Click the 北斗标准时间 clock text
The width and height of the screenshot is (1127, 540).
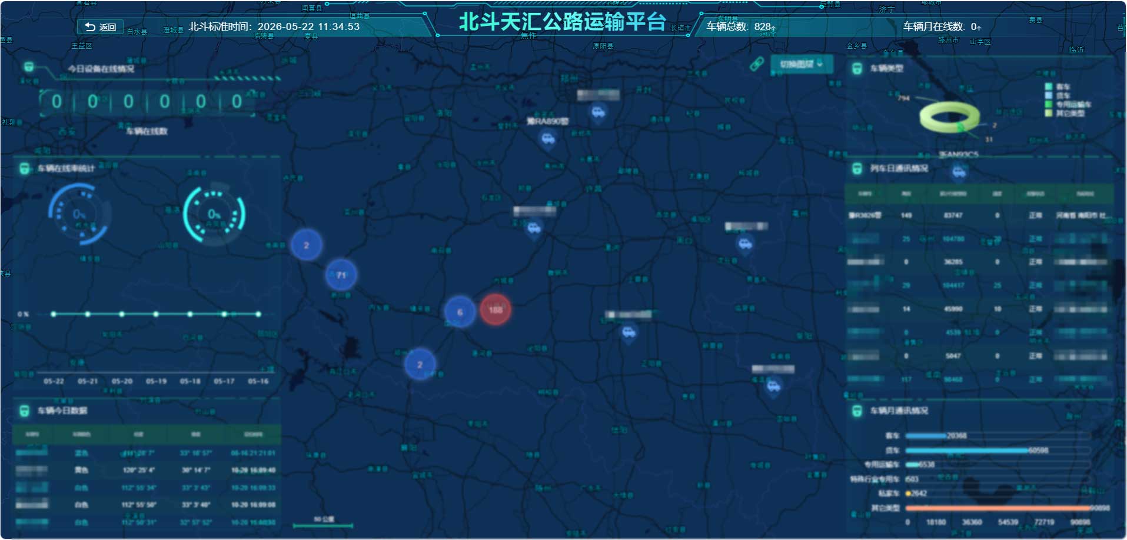coord(274,26)
